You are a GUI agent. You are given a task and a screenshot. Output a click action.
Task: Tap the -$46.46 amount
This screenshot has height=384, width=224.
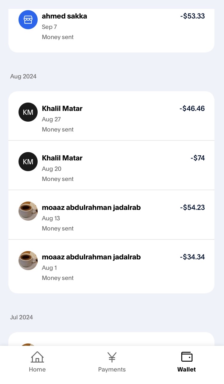click(x=192, y=109)
